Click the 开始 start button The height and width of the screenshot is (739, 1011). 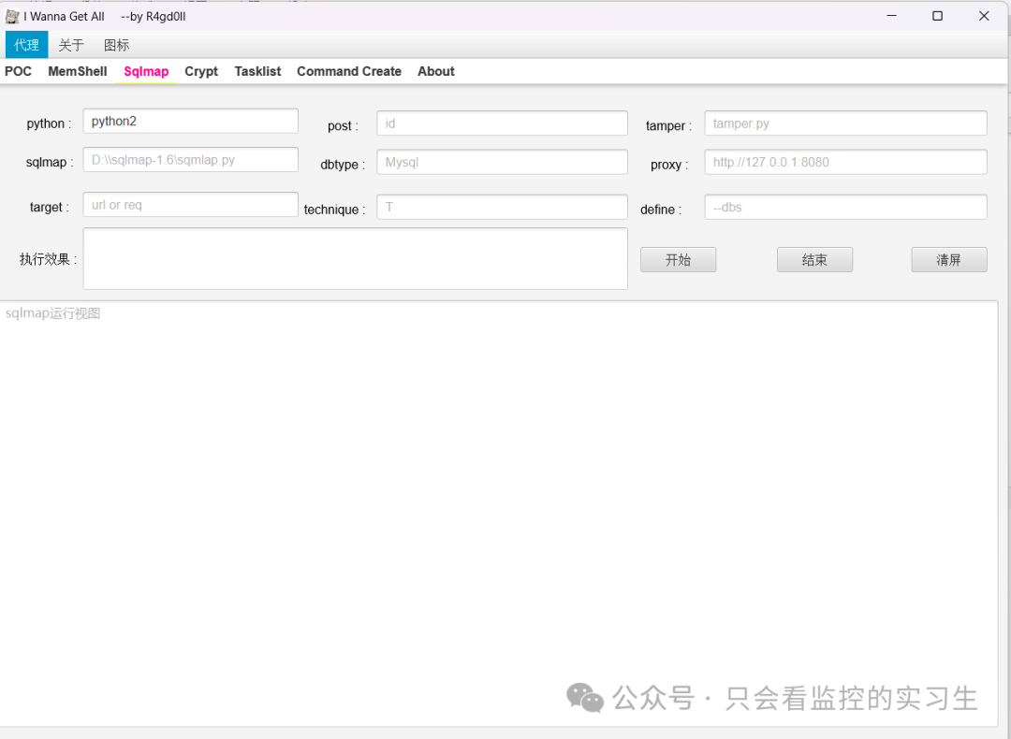coord(679,260)
